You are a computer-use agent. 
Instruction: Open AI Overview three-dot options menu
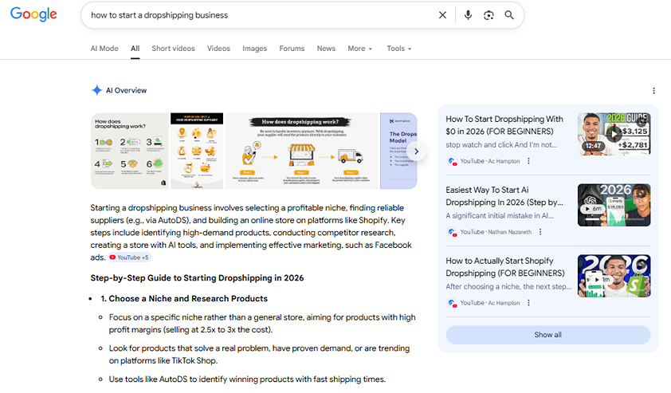(x=653, y=90)
